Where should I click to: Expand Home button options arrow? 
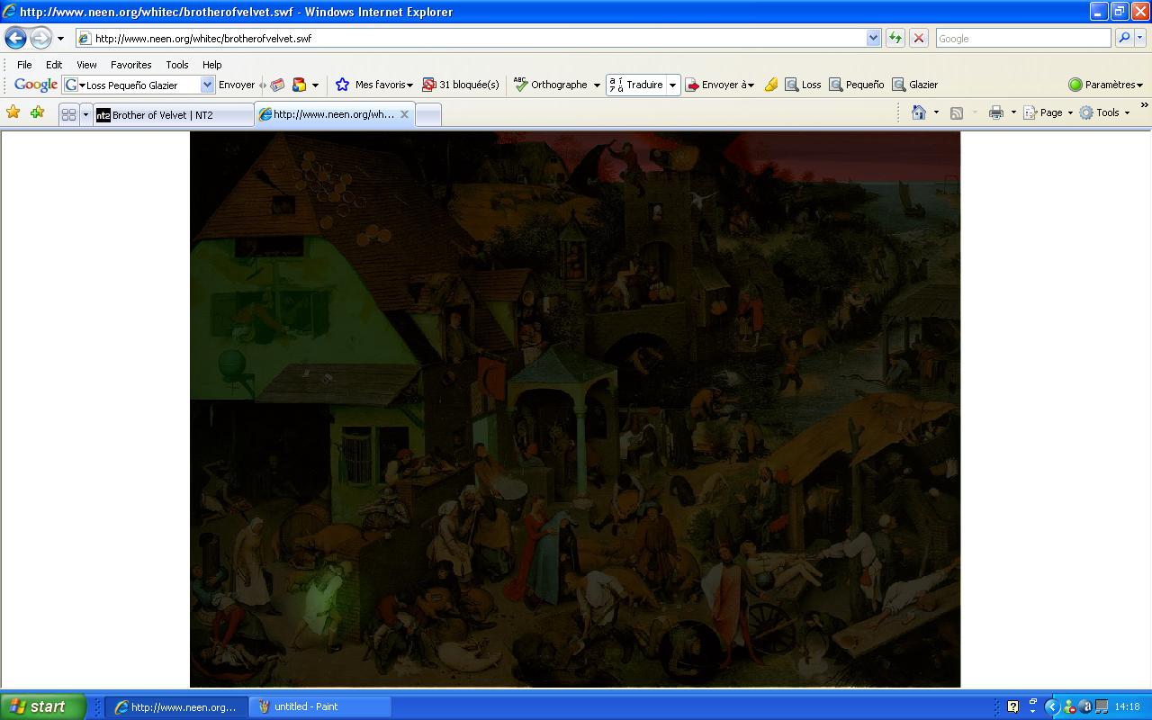coord(936,112)
